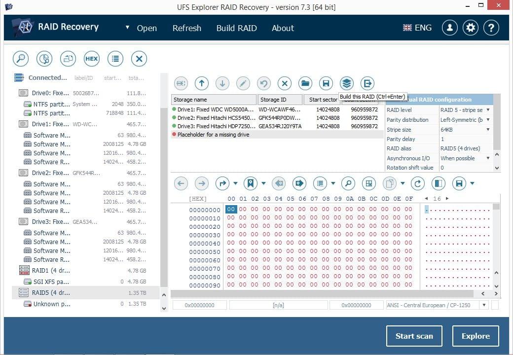Open settings gear icon in header
Viewport: 513px width, 355px height.
point(471,28)
